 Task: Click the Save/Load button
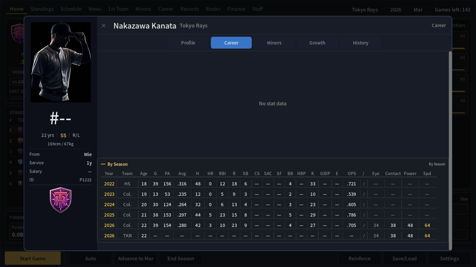click(404, 258)
